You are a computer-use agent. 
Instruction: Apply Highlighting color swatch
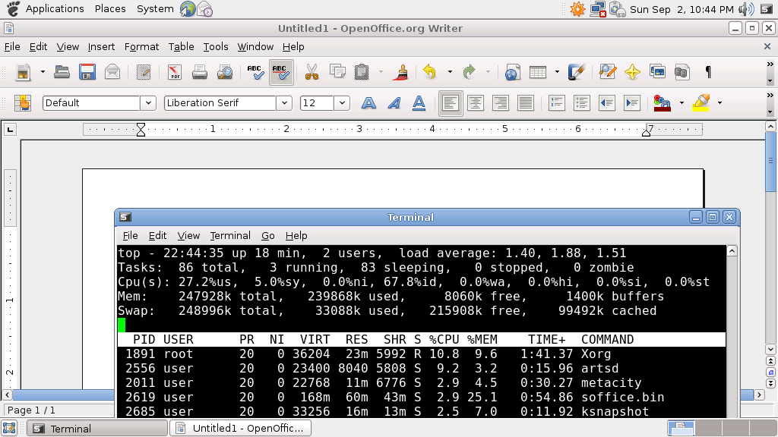click(701, 103)
